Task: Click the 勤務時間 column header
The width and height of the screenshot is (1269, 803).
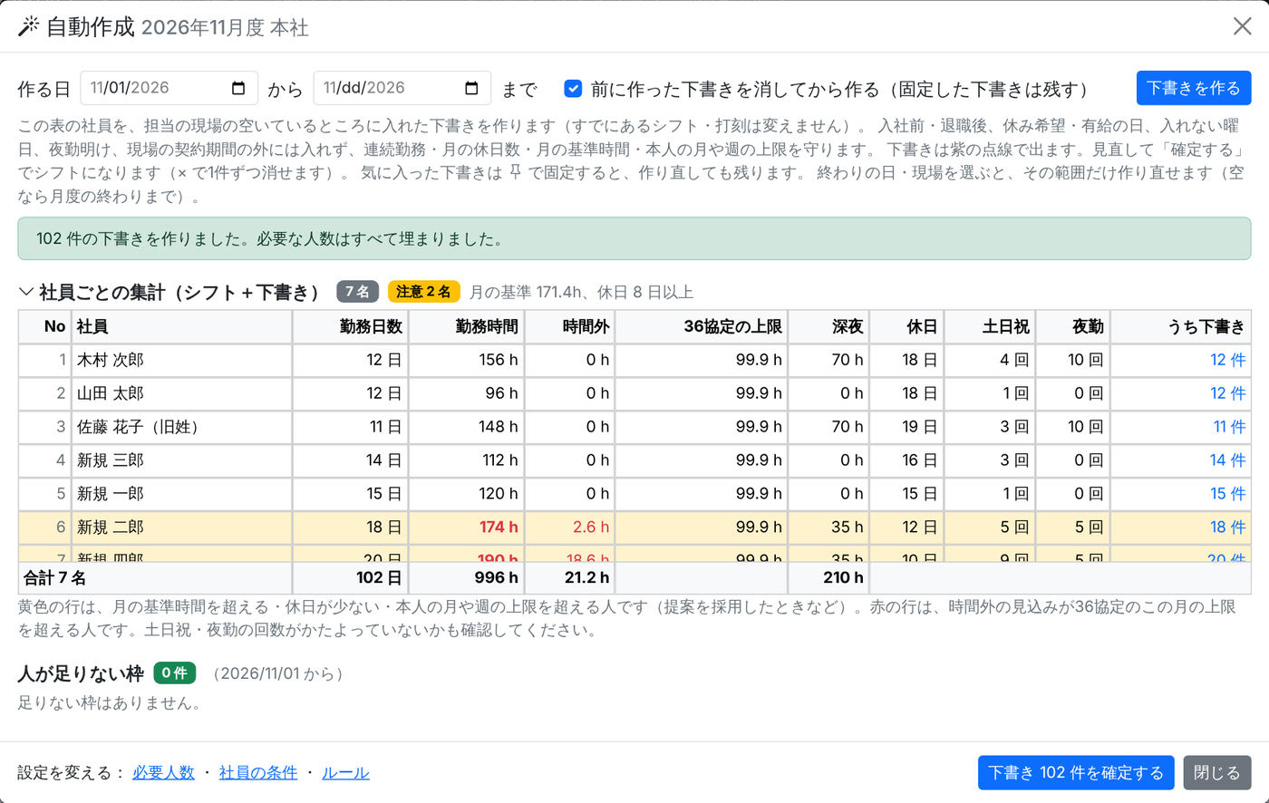Action: tap(466, 327)
